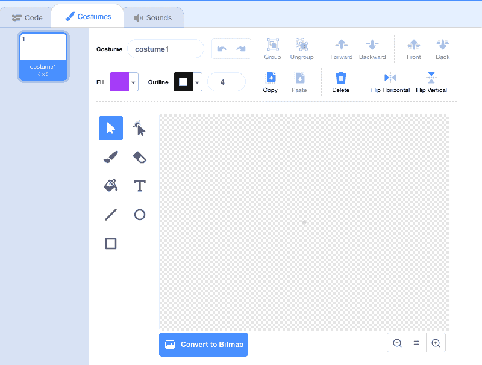Flip Horizontal the selection
The image size is (482, 365).
(x=390, y=82)
